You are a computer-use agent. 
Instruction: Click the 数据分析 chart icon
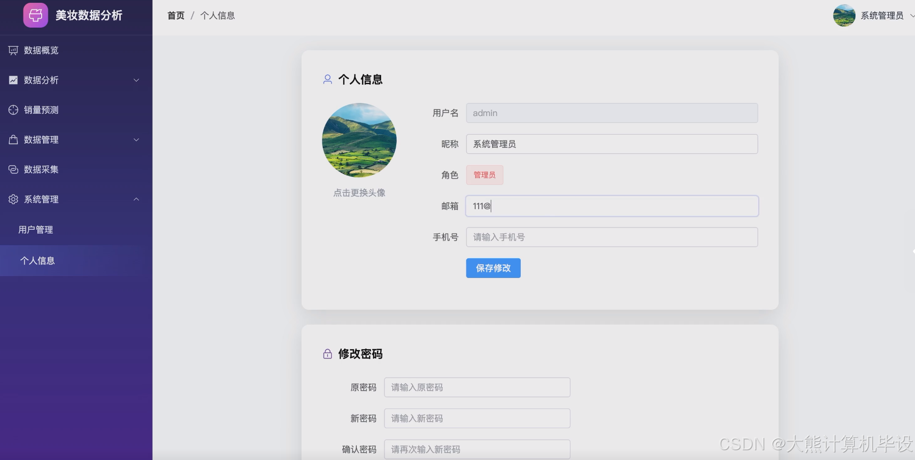click(x=13, y=80)
